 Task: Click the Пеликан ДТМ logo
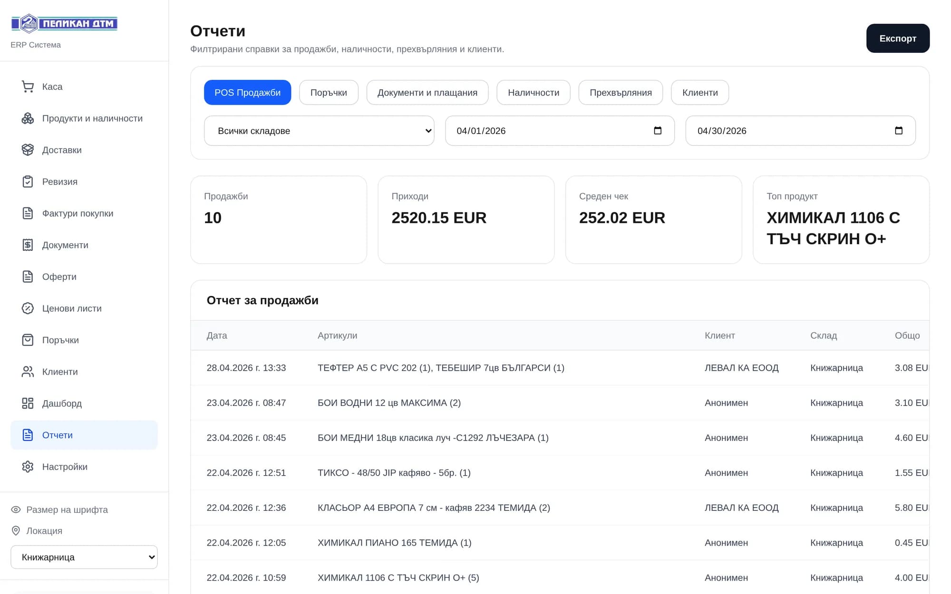pos(64,23)
